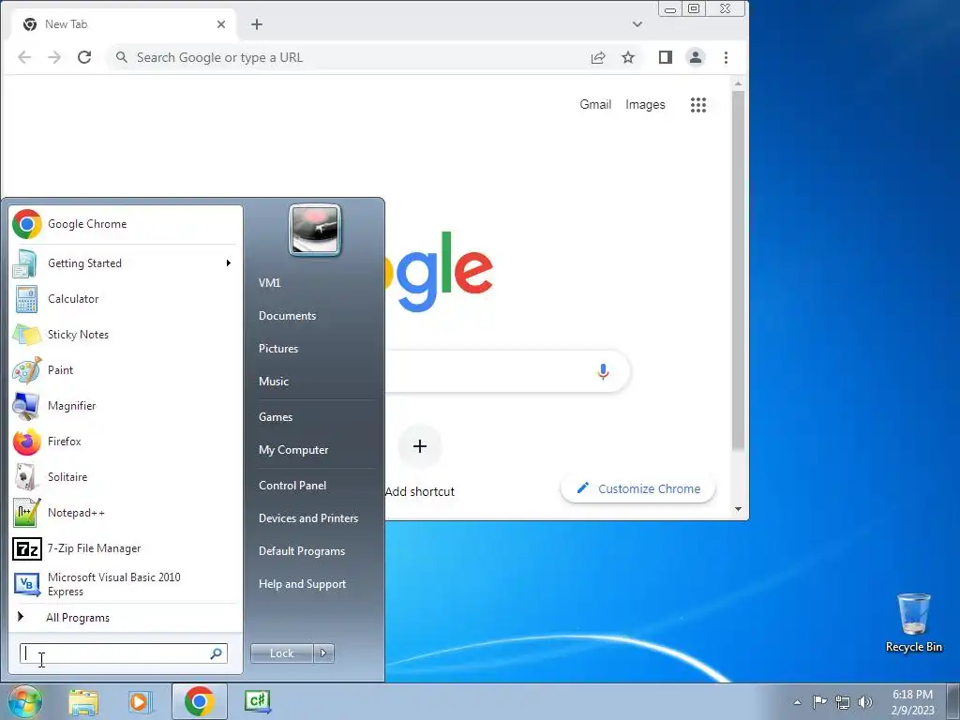
Task: Open Google Chrome from Start menu list
Action: pos(125,224)
